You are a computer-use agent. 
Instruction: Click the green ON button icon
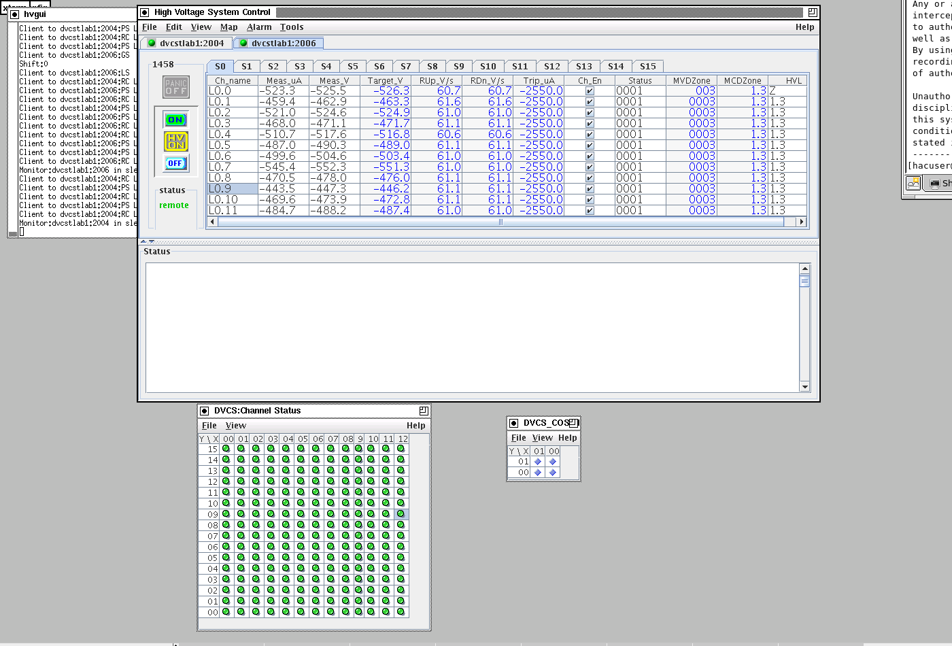tap(175, 120)
